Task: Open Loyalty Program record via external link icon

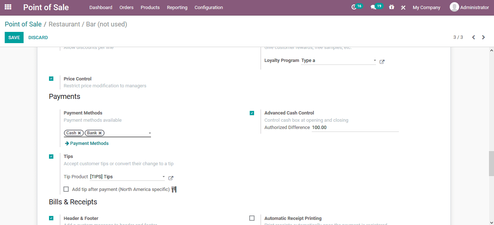Action: click(x=382, y=62)
